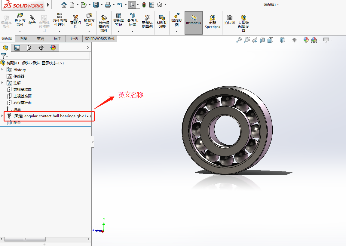
Task: Open Assembly Features (装配体特征)
Action: [119, 20]
